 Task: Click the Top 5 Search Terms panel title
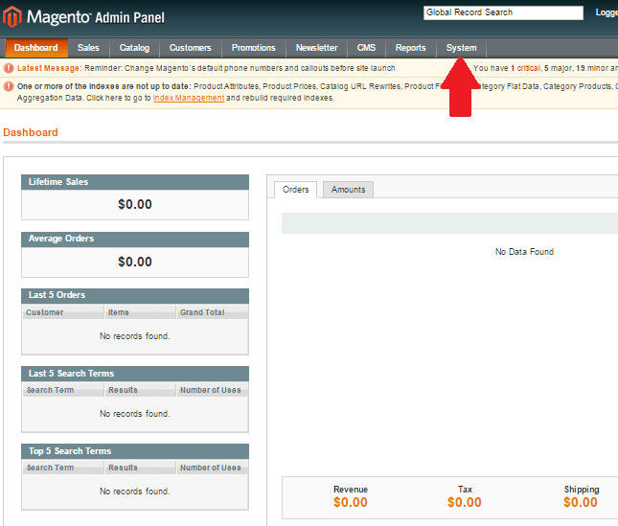(x=70, y=450)
